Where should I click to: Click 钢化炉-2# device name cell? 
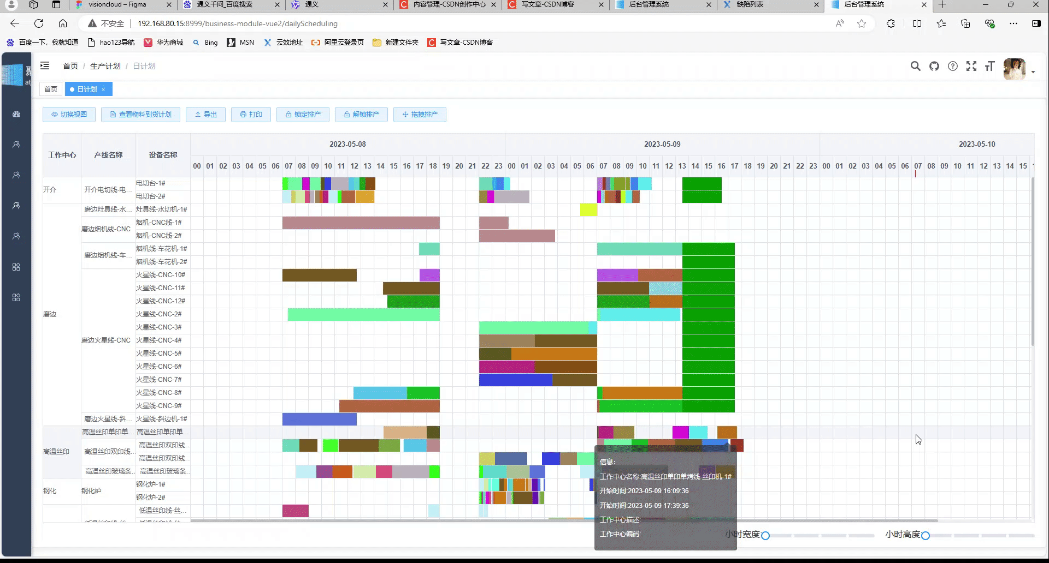click(x=163, y=498)
